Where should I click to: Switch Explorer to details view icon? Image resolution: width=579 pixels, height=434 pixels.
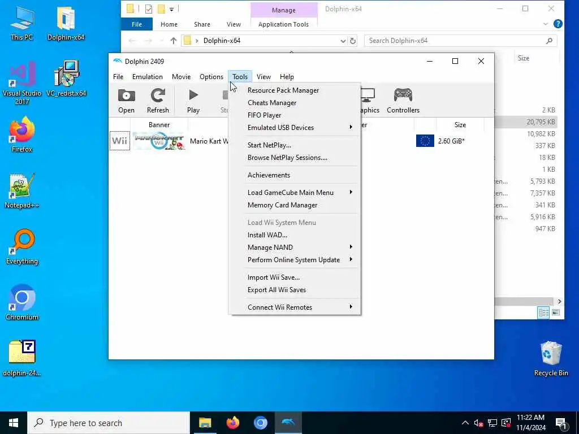point(543,312)
